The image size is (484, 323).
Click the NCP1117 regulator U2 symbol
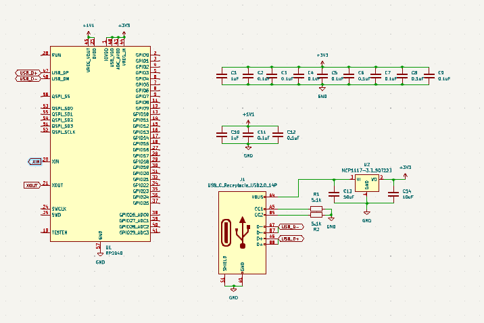[x=366, y=182]
